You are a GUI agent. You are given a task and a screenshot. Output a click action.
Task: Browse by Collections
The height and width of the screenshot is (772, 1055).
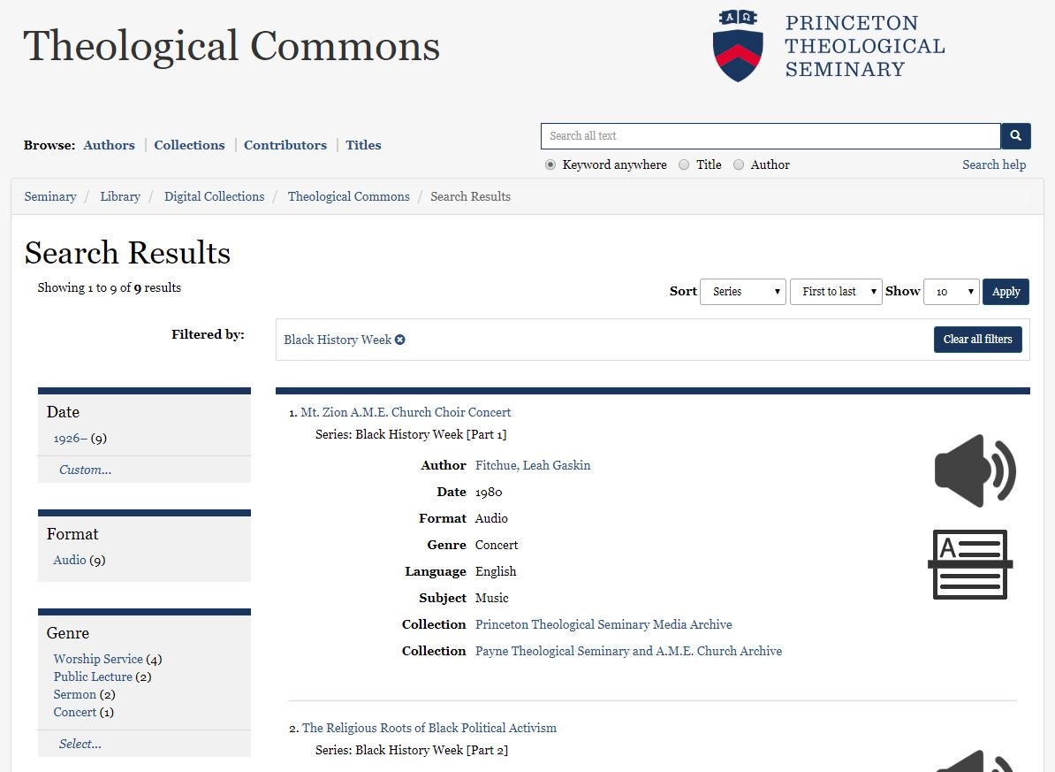[x=189, y=145]
